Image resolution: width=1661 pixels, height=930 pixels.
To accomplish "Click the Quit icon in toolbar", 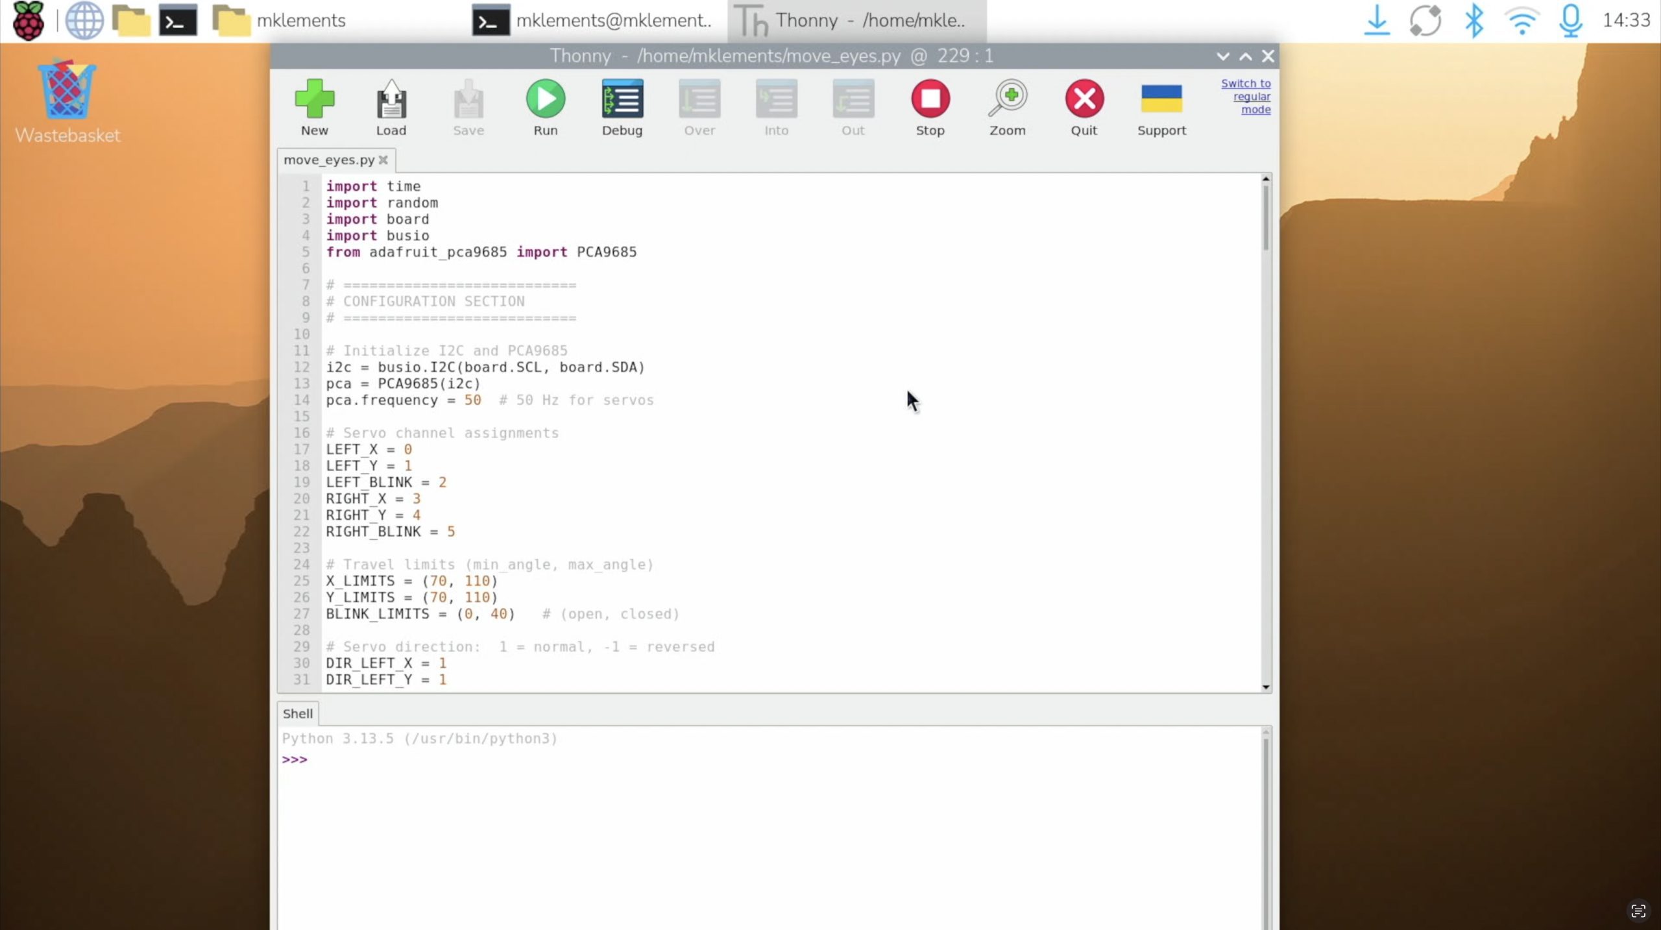I will [1084, 99].
